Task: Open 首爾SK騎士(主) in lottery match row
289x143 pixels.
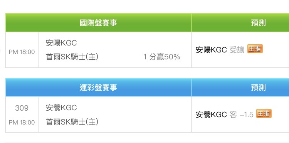Action: tap(72, 122)
